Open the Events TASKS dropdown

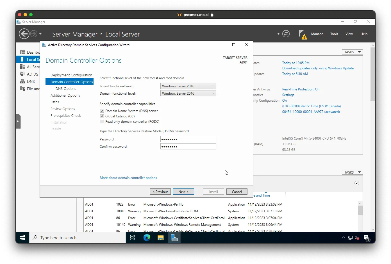(x=352, y=172)
